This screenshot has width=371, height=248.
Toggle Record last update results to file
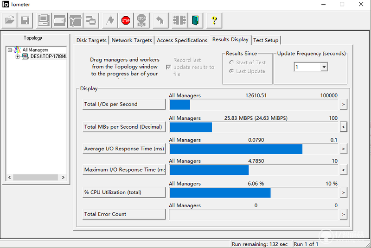pyautogui.click(x=168, y=67)
